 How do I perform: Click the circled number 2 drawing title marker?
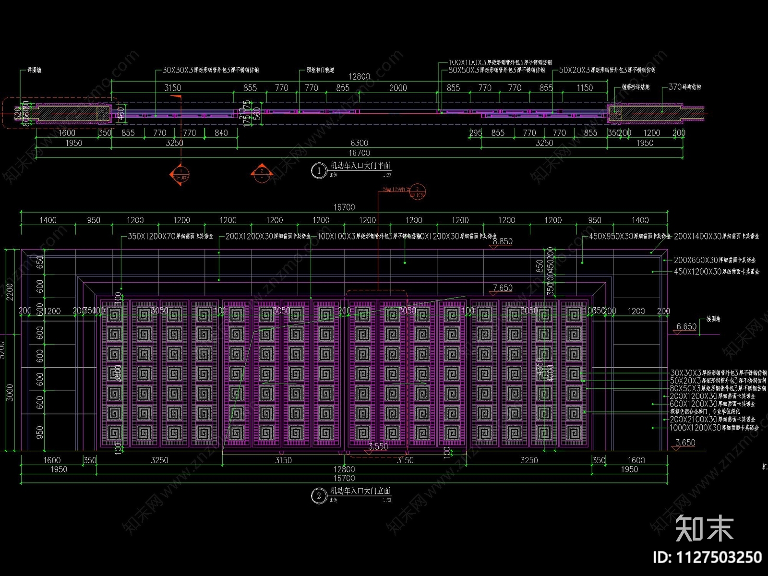319,496
